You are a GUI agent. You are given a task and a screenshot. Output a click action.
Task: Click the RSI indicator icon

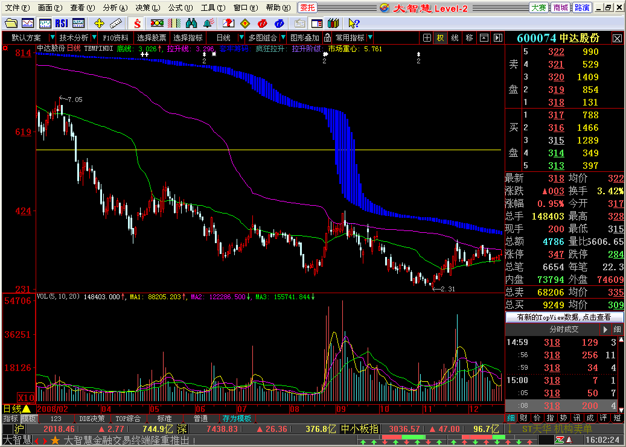tap(62, 24)
